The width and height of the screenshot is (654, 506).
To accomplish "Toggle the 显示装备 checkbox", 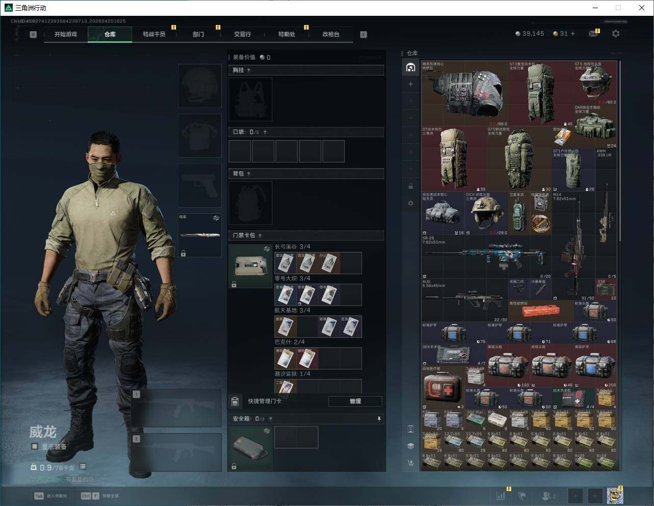I will point(35,446).
